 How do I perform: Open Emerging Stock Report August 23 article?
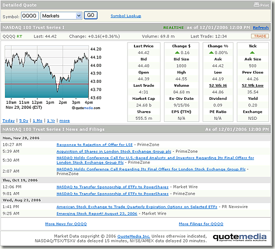click(x=97, y=214)
